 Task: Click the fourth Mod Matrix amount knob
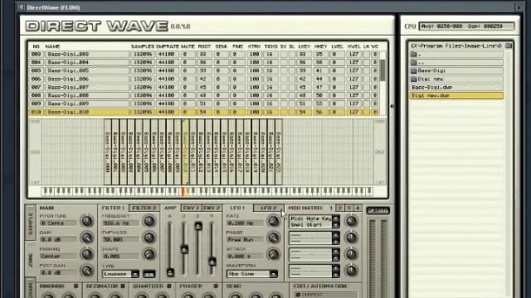[351, 271]
